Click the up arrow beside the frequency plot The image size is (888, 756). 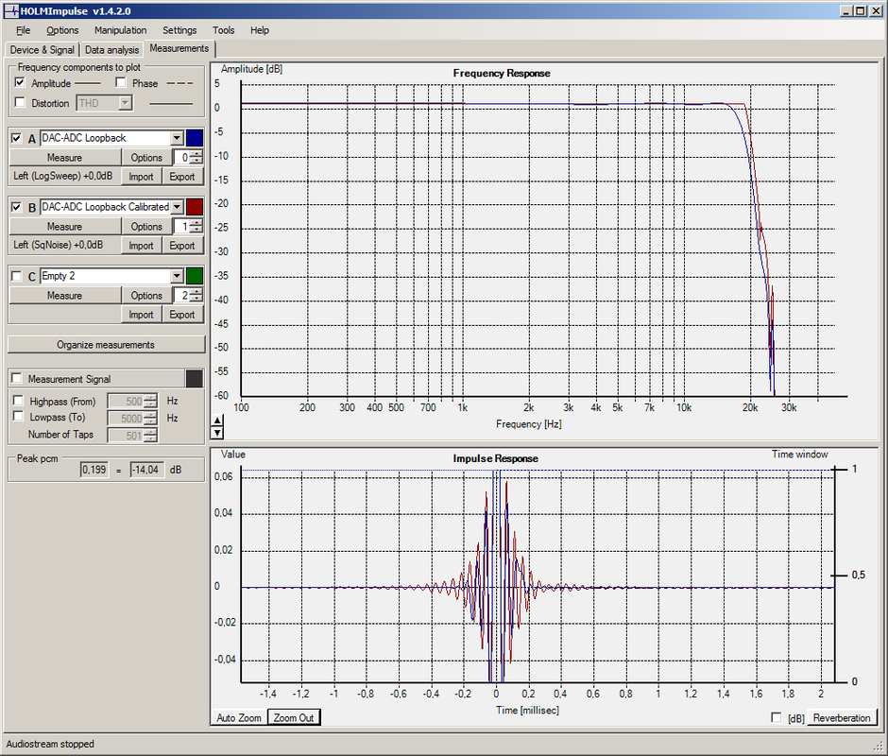[217, 421]
